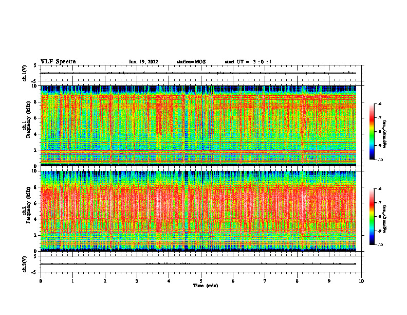This screenshot has height=315, width=407.
Task: Click time axis tick label "2"
Action: pyautogui.click(x=105, y=281)
